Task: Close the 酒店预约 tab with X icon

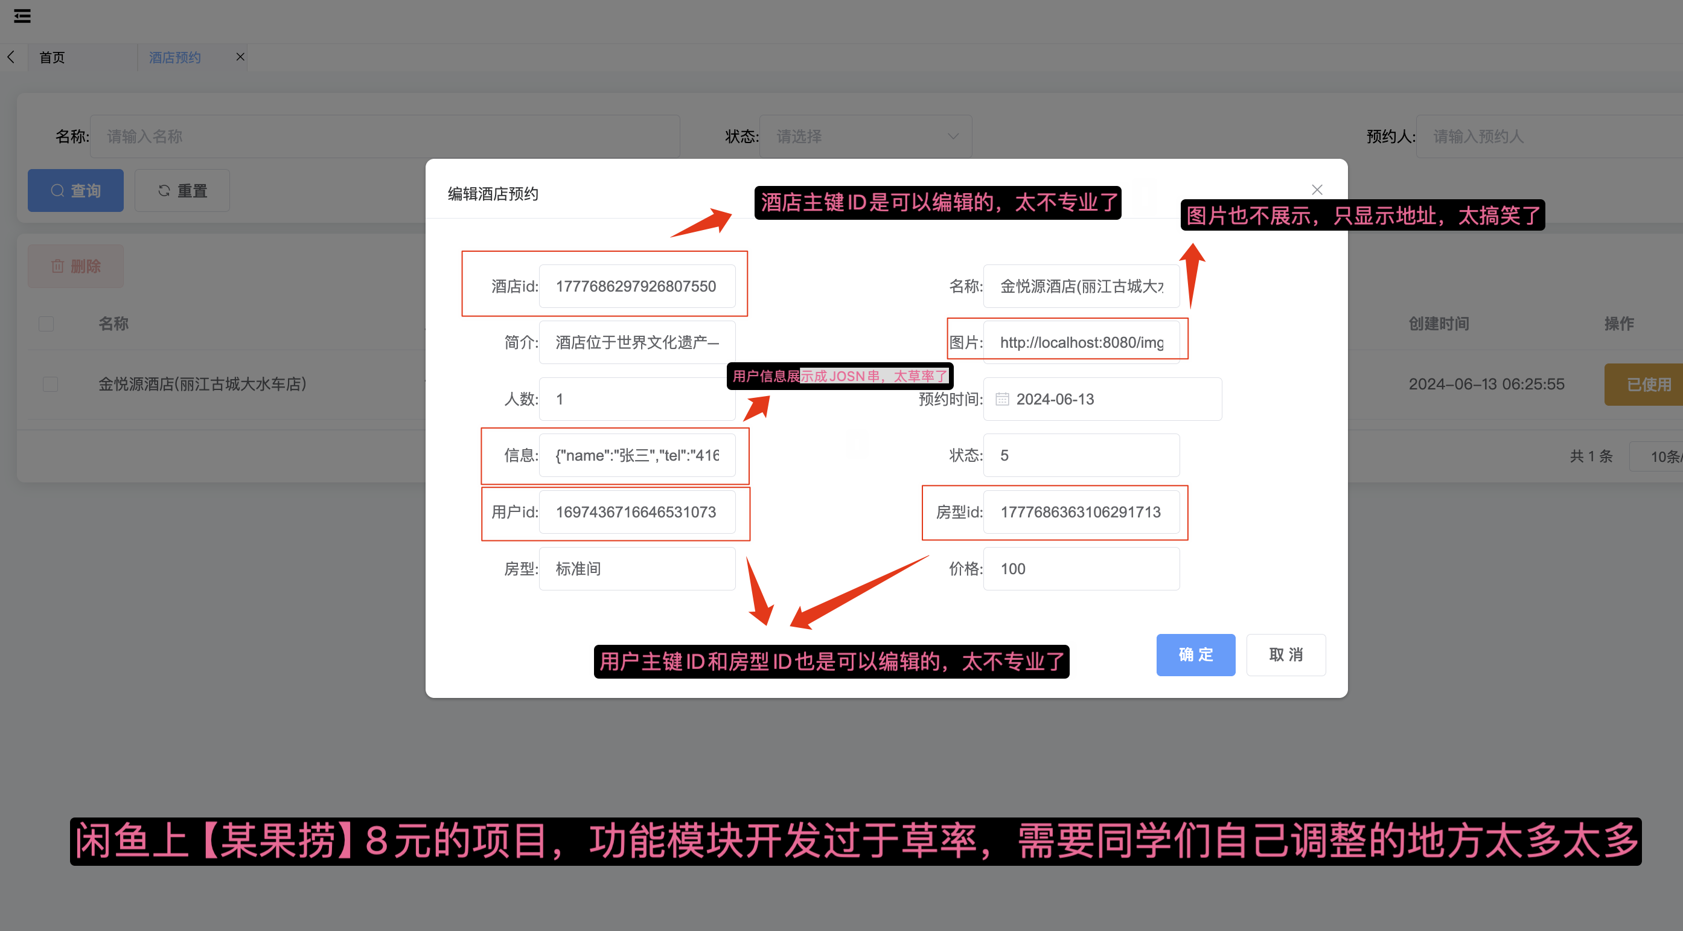Action: pos(240,57)
